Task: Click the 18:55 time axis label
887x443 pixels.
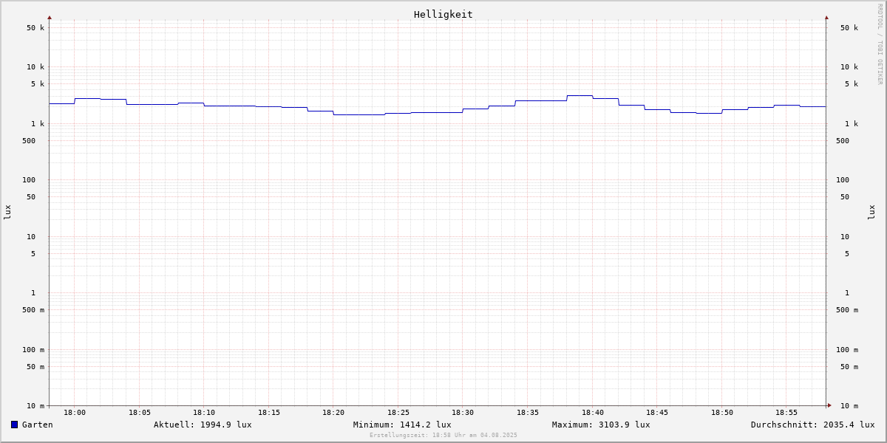Action: tap(786, 413)
